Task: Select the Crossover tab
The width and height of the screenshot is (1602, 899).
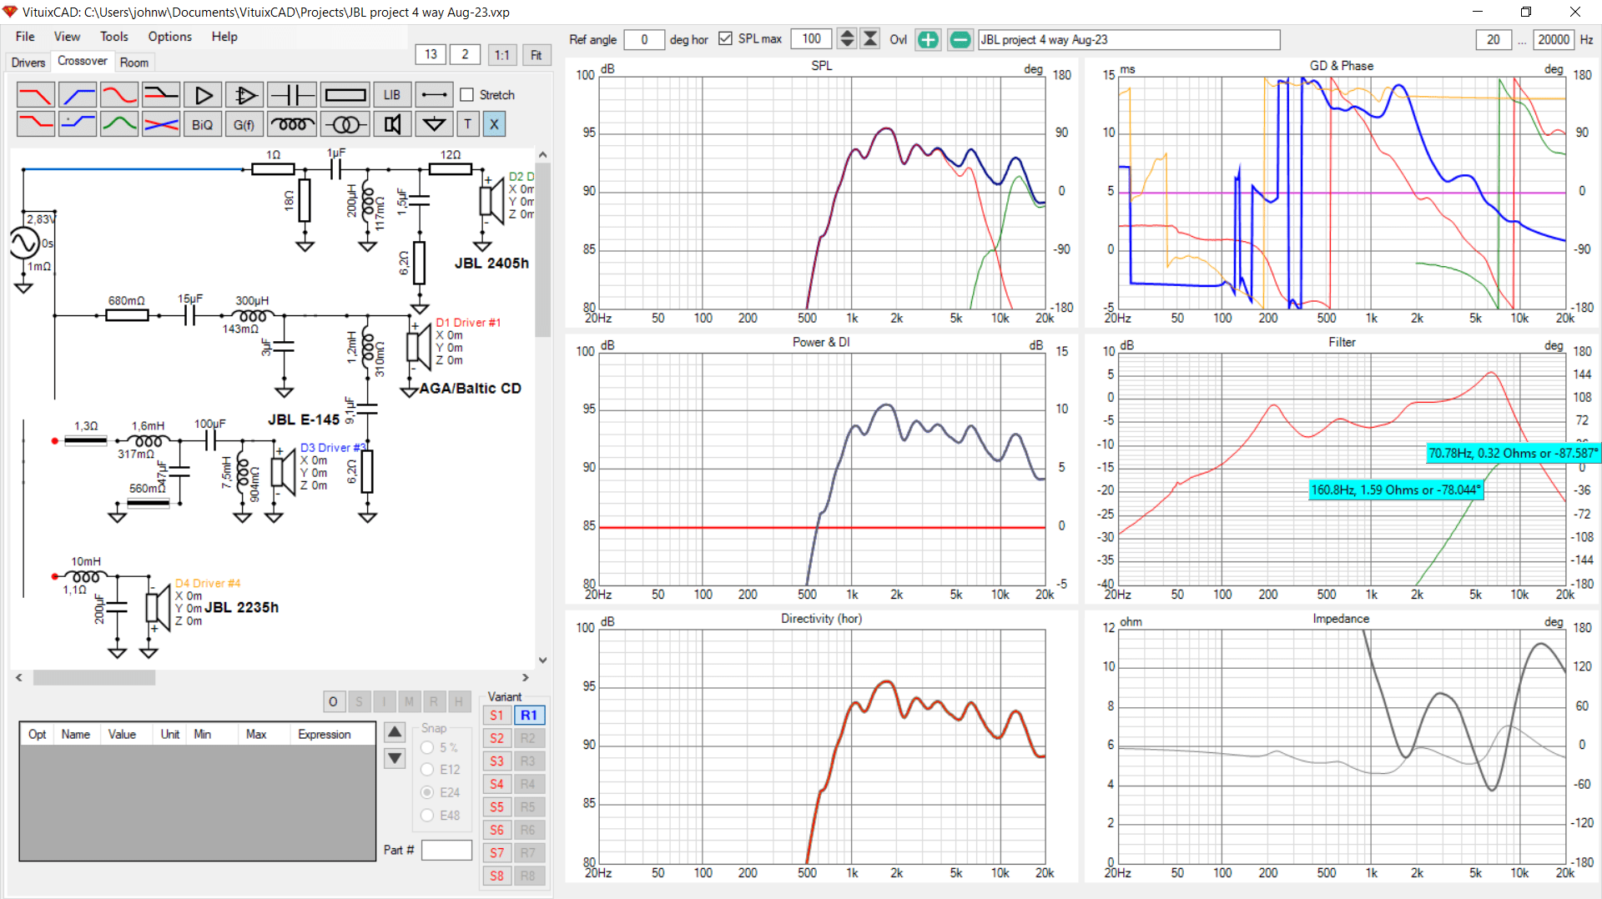Action: click(82, 61)
